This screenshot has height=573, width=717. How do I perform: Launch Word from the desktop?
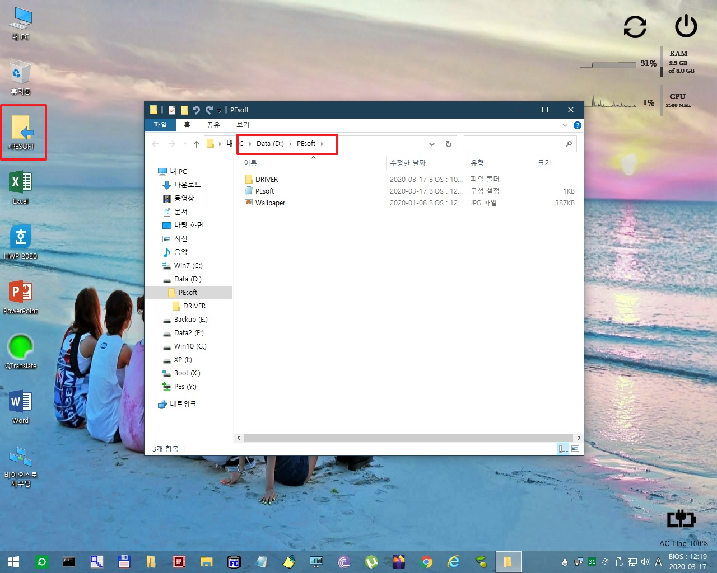coord(21,407)
